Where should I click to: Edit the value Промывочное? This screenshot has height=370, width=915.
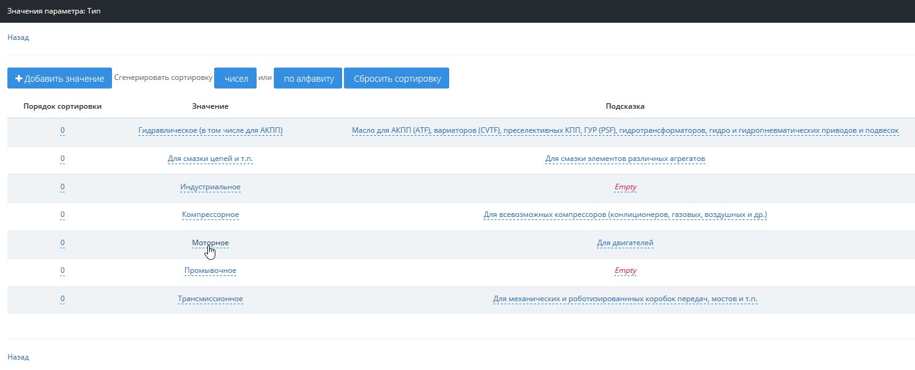[x=210, y=270]
